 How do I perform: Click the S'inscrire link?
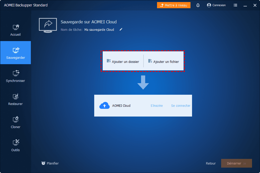tap(157, 106)
